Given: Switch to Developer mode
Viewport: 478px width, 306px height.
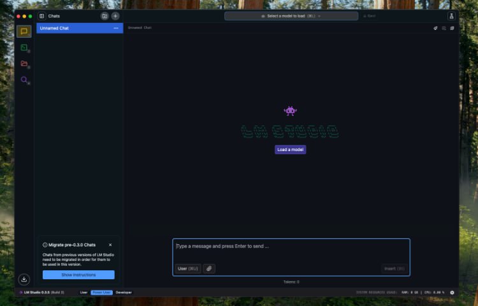Looking at the screenshot, I should tap(124, 293).
